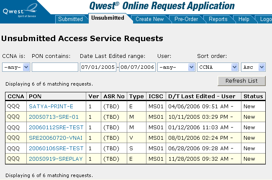Click Type V in SRE20060720-VNAI row

(131, 138)
